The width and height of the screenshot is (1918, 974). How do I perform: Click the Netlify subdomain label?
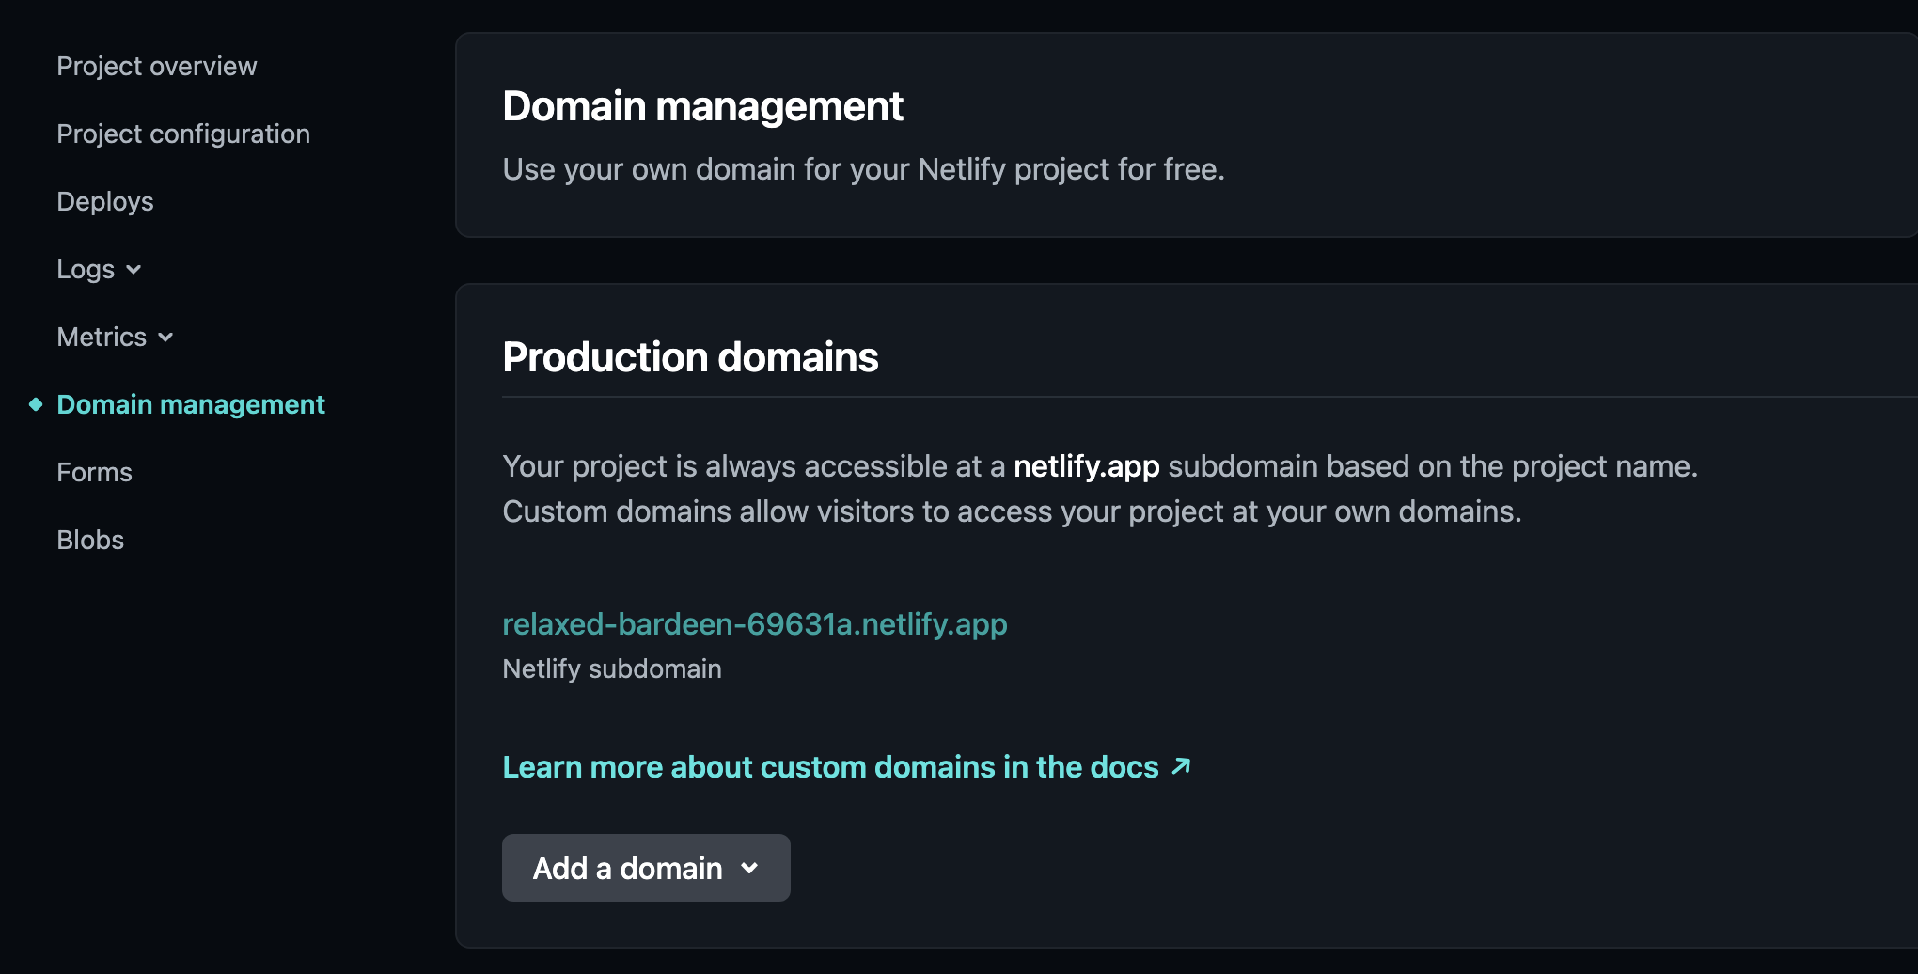(x=612, y=668)
